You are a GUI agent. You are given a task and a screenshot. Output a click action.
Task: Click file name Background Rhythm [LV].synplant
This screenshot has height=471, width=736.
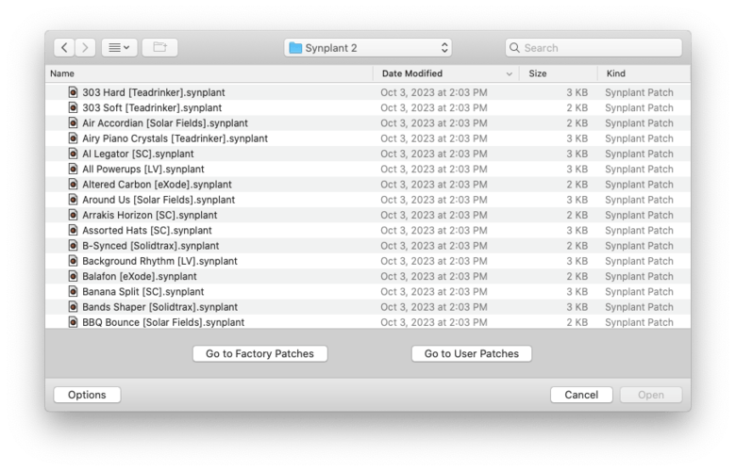pyautogui.click(x=159, y=261)
